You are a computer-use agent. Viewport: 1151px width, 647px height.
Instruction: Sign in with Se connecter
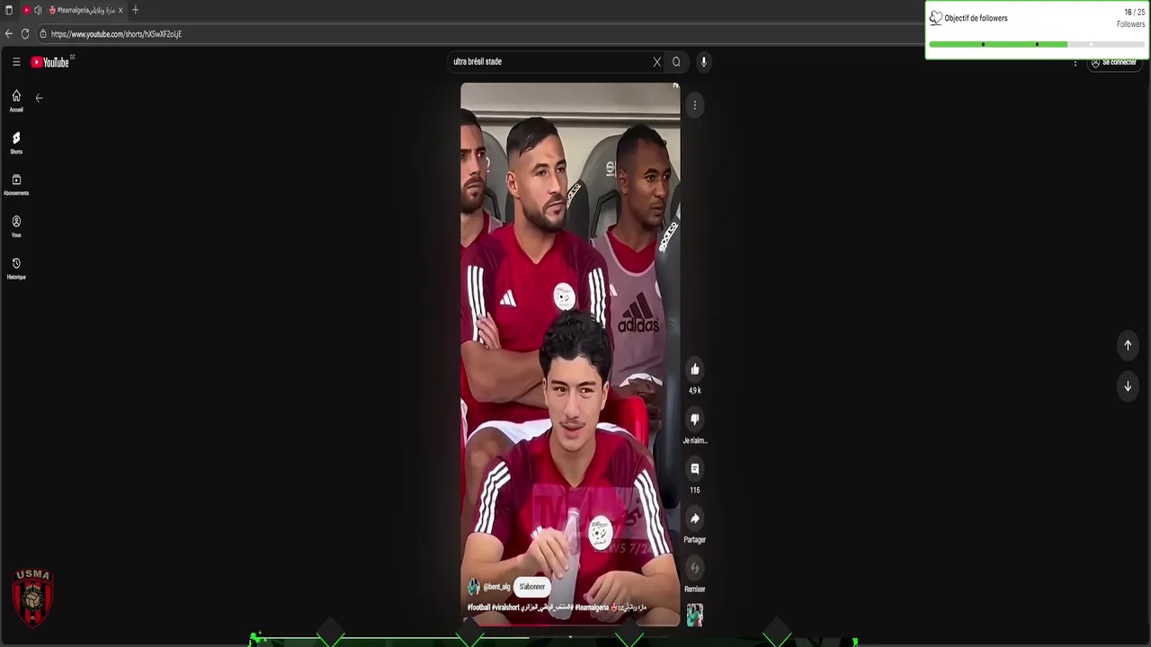coord(1114,63)
